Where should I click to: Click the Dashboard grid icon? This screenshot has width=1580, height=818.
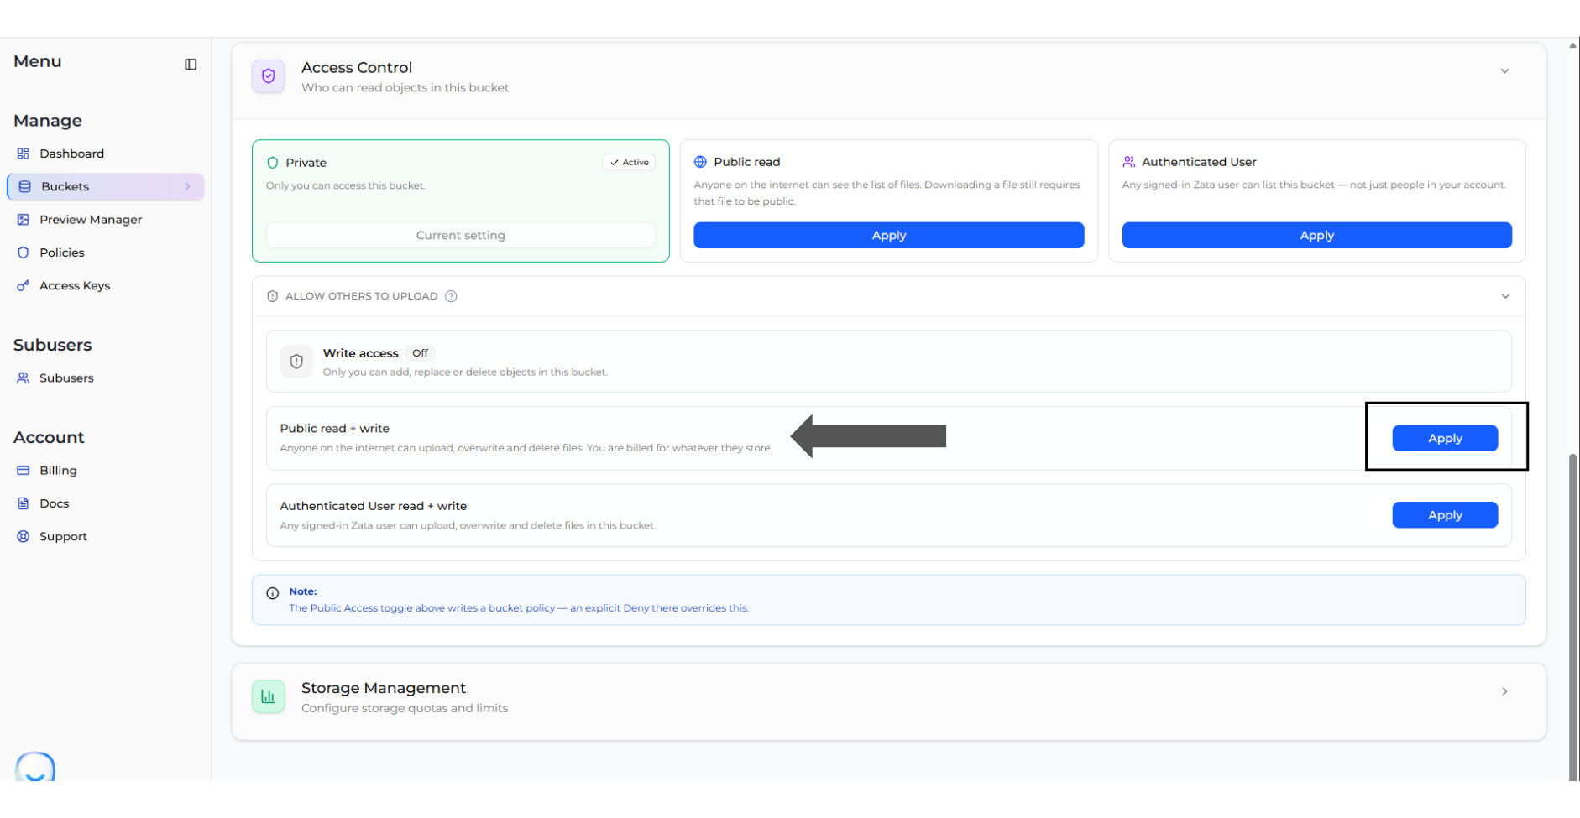tap(24, 154)
